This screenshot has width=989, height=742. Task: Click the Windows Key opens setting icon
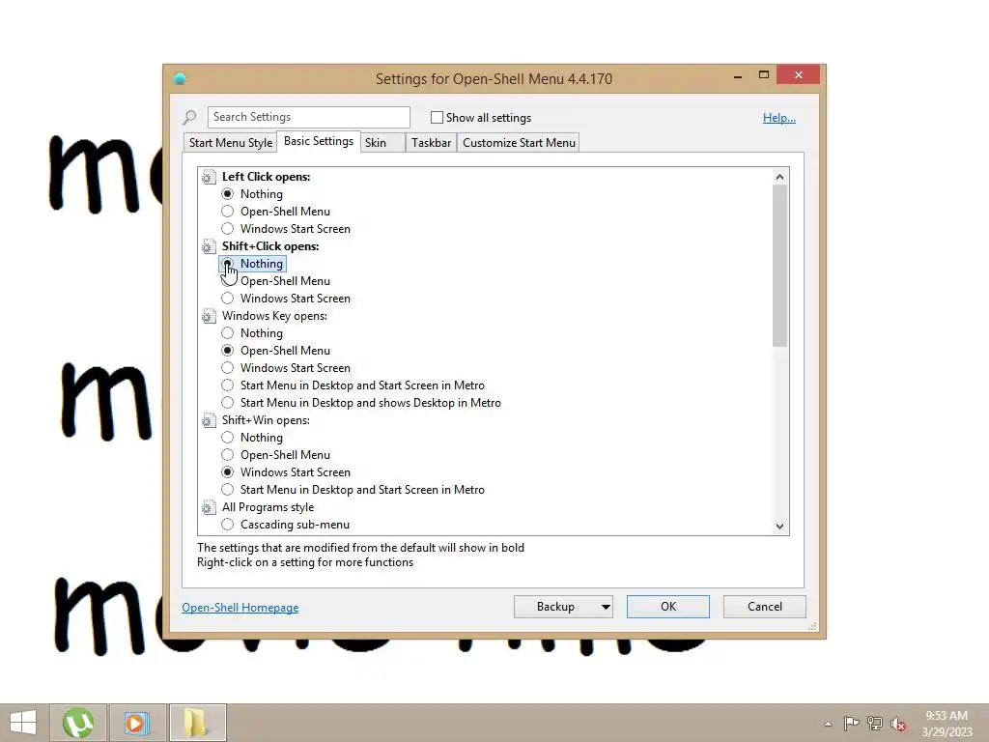209,316
